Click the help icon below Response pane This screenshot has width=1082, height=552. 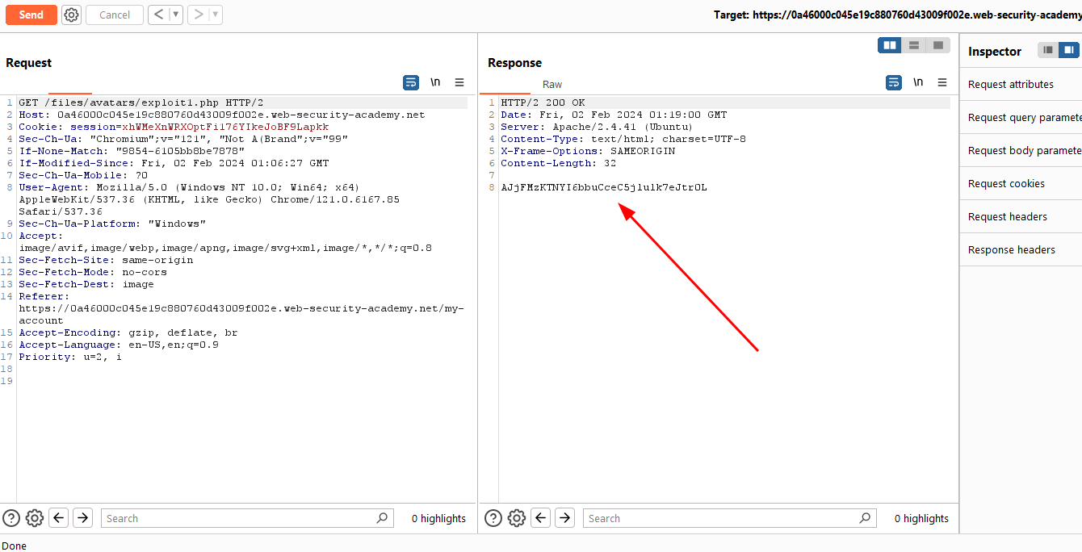[493, 518]
